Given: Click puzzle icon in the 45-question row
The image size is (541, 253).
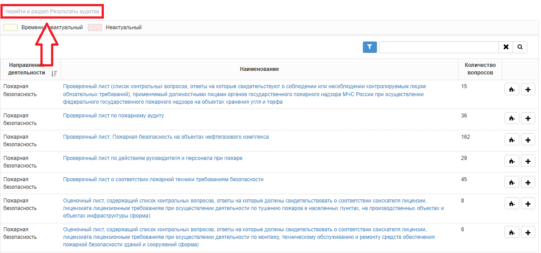Looking at the screenshot, I should pos(512,182).
